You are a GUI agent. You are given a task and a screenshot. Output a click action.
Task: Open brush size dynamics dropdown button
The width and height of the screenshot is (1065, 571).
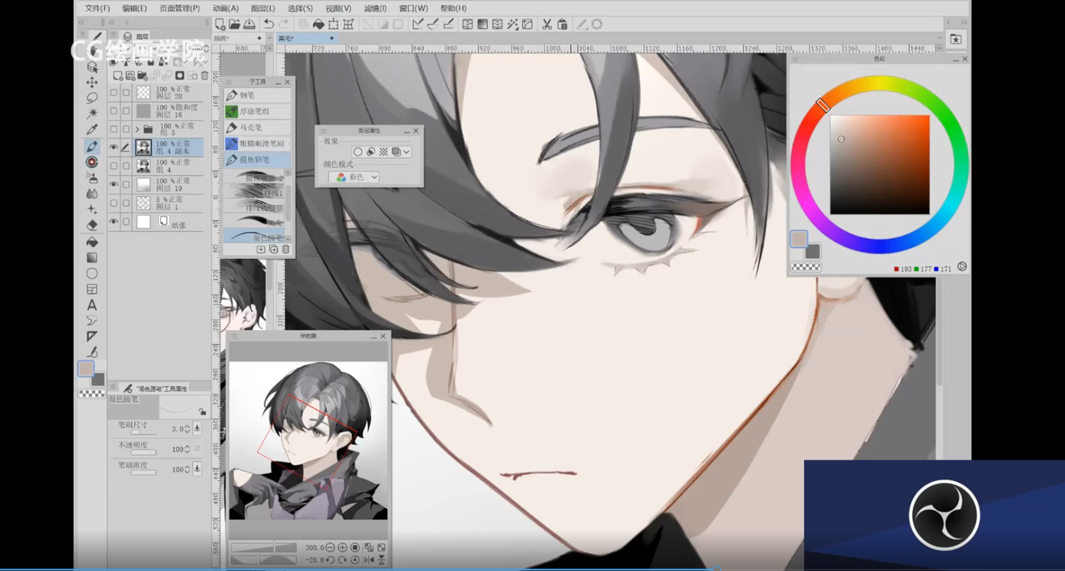coord(197,428)
